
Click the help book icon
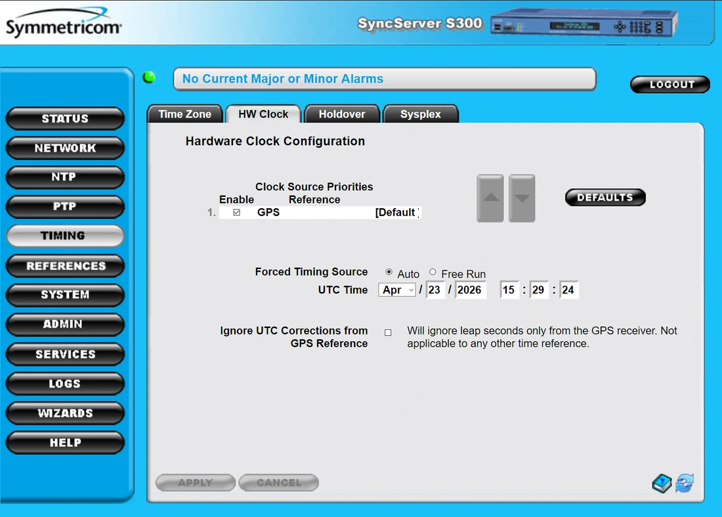(662, 484)
